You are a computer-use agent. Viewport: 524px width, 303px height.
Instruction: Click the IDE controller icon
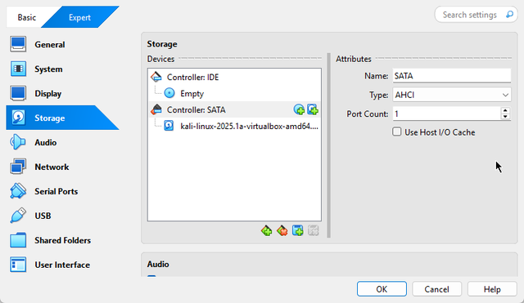156,77
